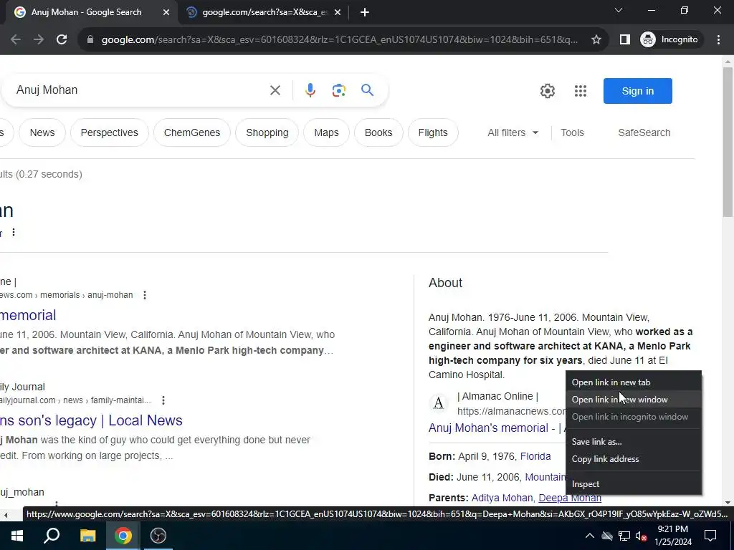Open OBS Studio from taskbar
Viewport: 734px width, 550px height.
(x=158, y=536)
